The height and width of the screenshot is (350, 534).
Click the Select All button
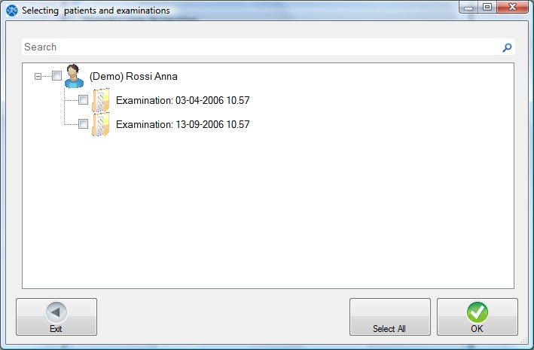coord(390,317)
